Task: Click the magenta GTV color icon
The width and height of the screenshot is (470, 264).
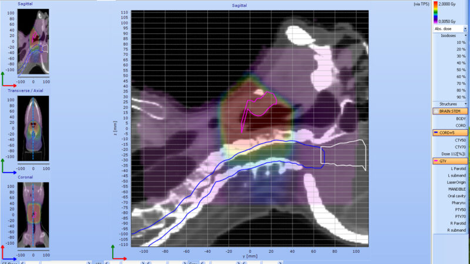Action: (437, 161)
